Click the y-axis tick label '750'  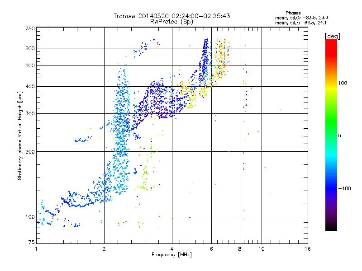(30, 28)
